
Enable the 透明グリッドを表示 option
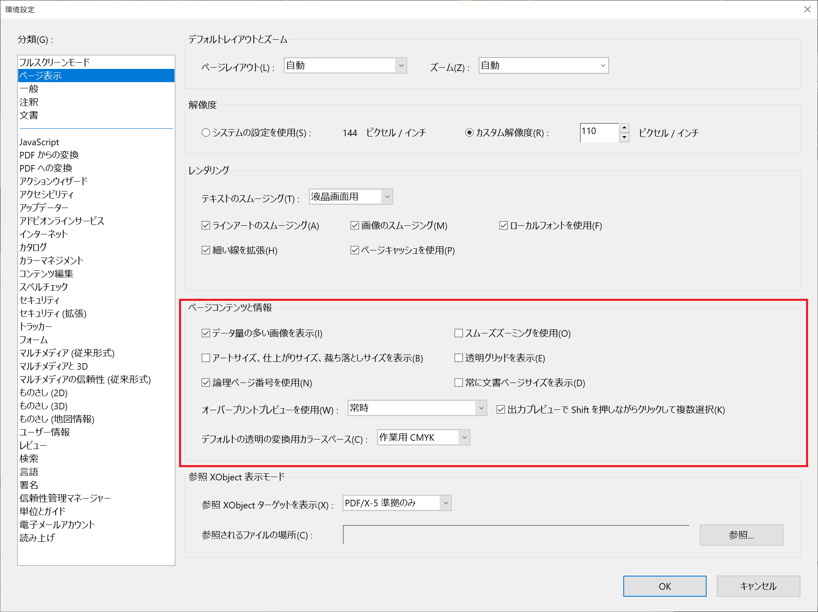pyautogui.click(x=458, y=358)
